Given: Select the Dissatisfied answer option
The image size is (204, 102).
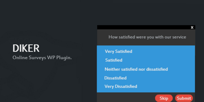Looking at the screenshot, I should 115,78.
